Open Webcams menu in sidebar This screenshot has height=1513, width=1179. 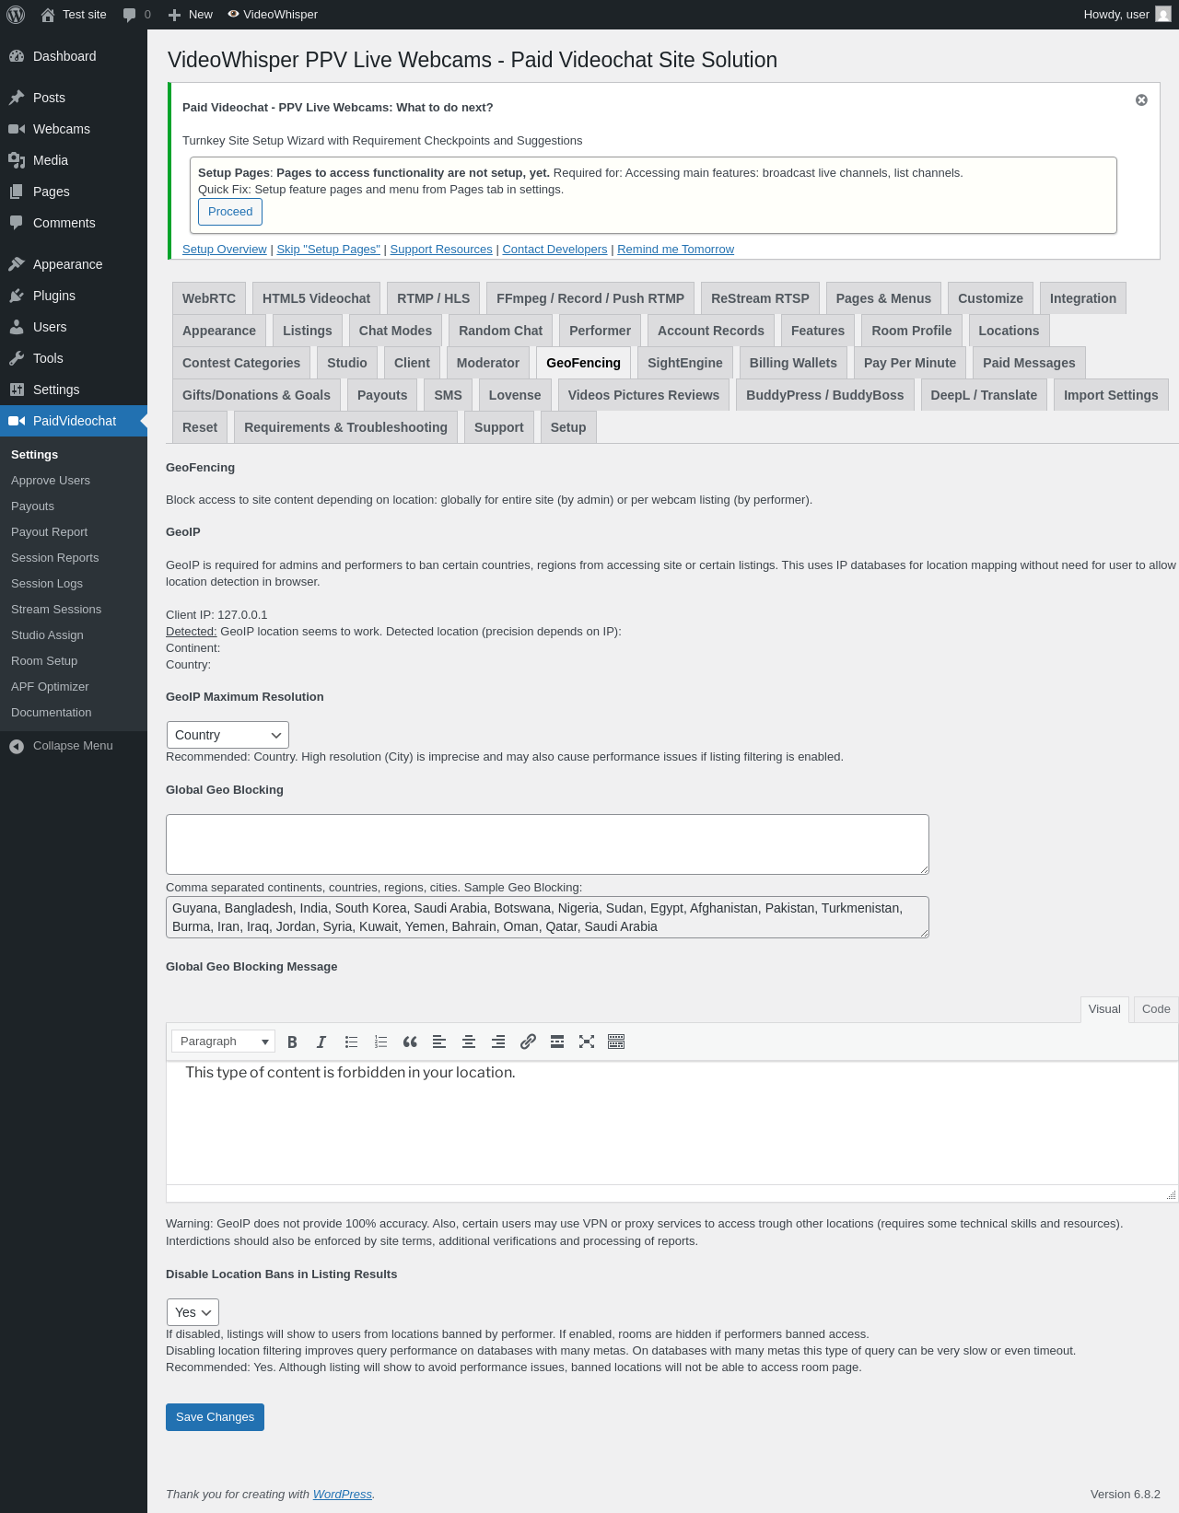pos(74,129)
